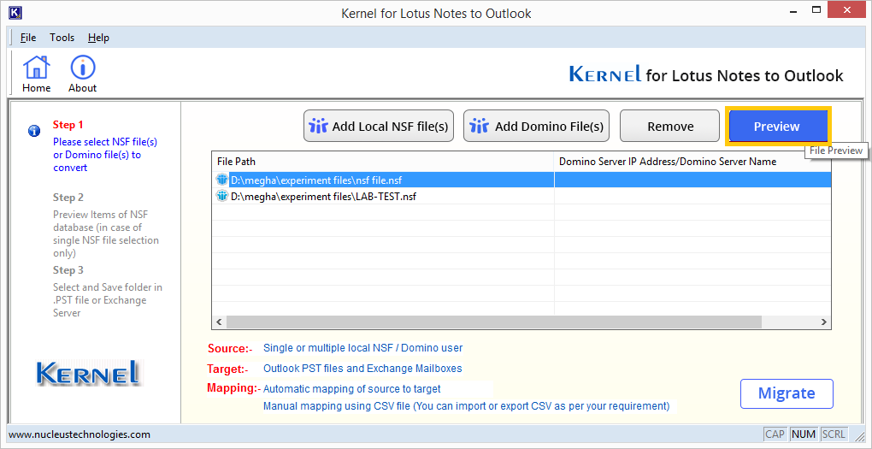Image resolution: width=872 pixels, height=449 pixels.
Task: Click the Migrate button
Action: [787, 393]
